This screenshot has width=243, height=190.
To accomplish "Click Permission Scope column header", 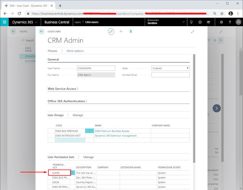I will click(x=169, y=167).
